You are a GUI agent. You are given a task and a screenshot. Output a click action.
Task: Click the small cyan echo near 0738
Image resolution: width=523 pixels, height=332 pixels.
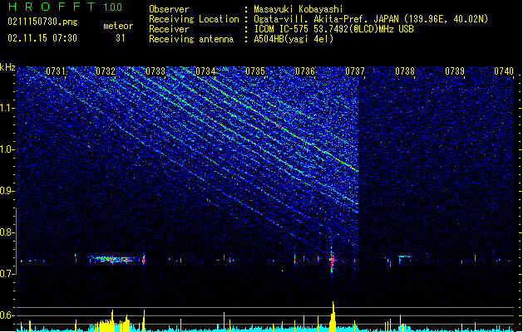coord(405,258)
